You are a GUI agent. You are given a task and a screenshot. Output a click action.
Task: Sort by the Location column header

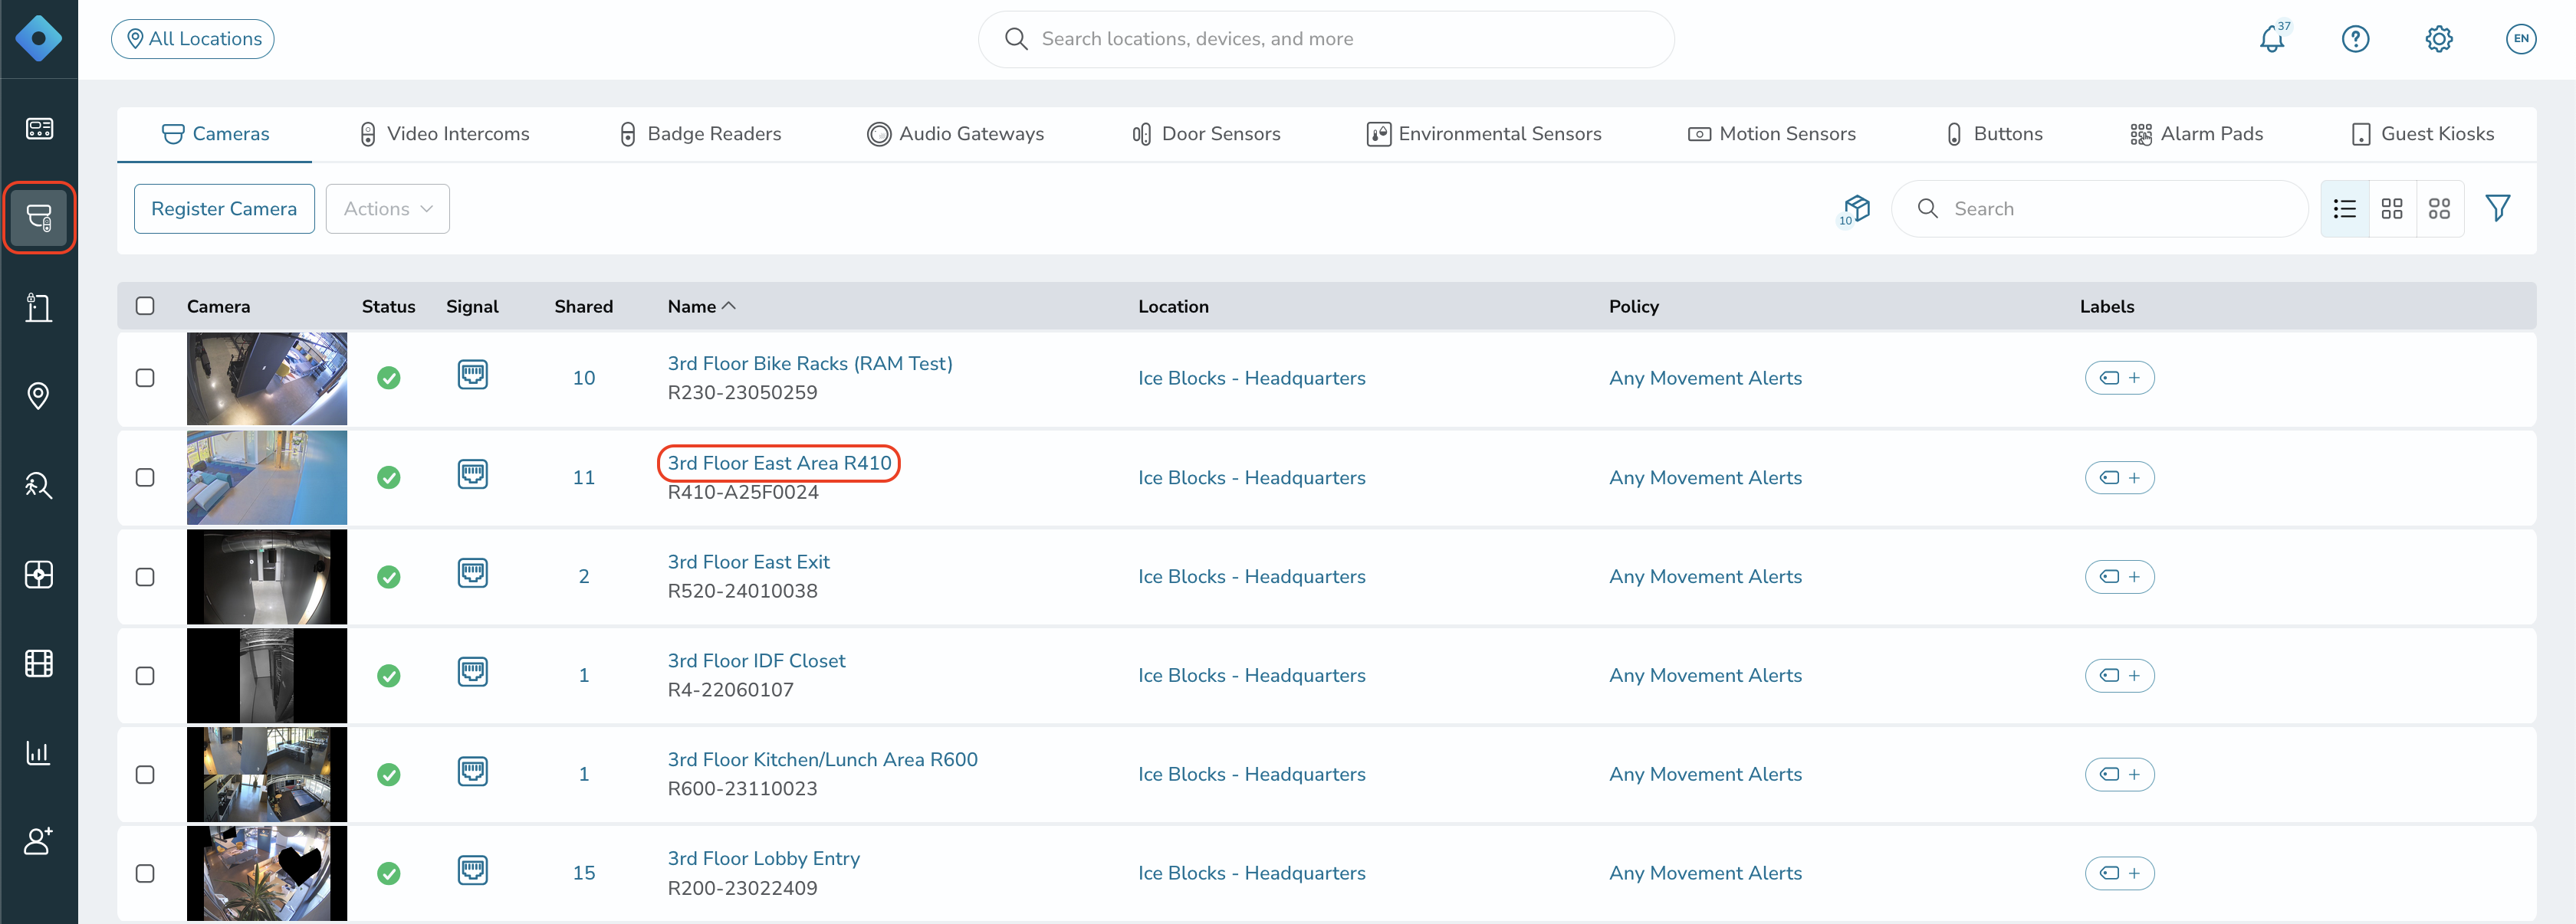pos(1173,306)
